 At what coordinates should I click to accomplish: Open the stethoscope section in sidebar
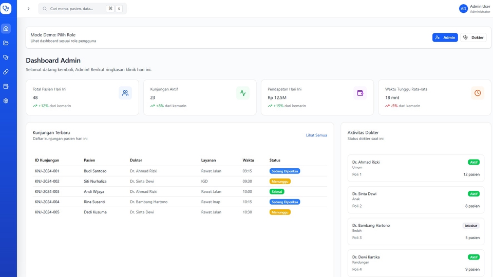[x=6, y=57]
